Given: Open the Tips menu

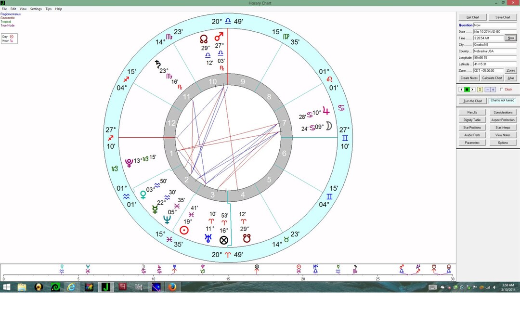Looking at the screenshot, I should tap(48, 8).
